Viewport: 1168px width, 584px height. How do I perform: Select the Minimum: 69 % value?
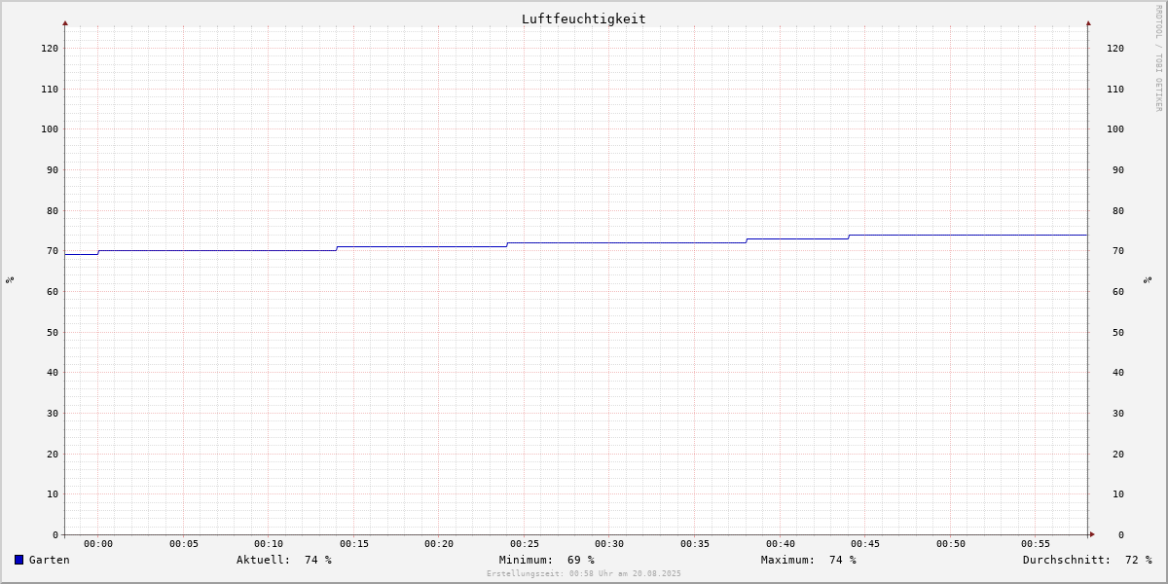pos(547,560)
